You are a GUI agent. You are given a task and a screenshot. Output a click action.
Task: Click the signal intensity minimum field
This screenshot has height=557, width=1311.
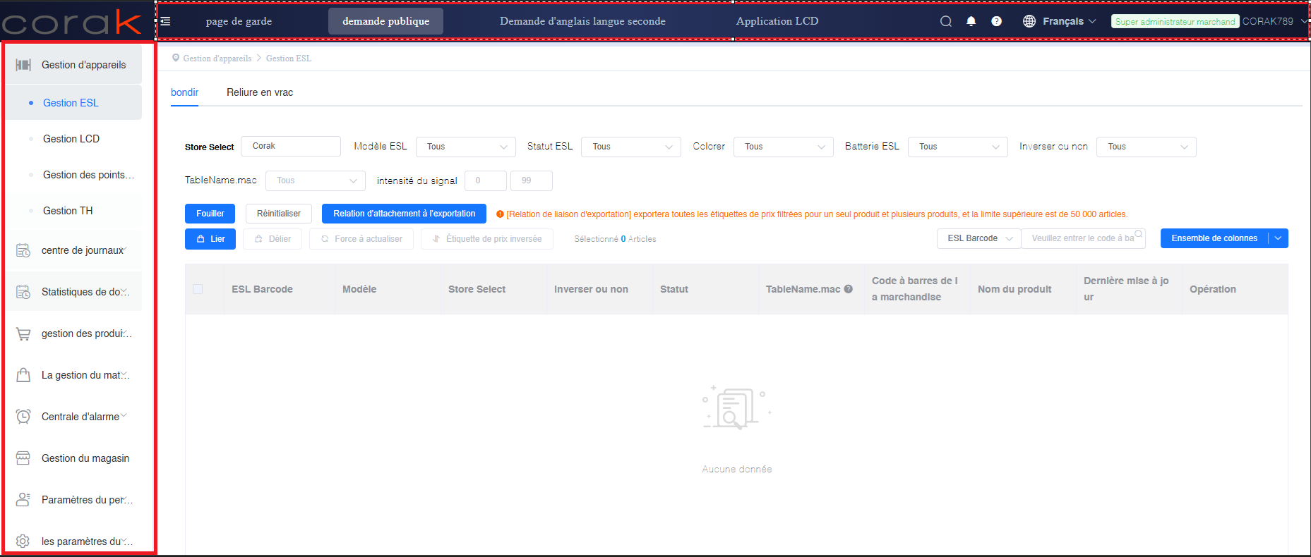click(x=486, y=180)
